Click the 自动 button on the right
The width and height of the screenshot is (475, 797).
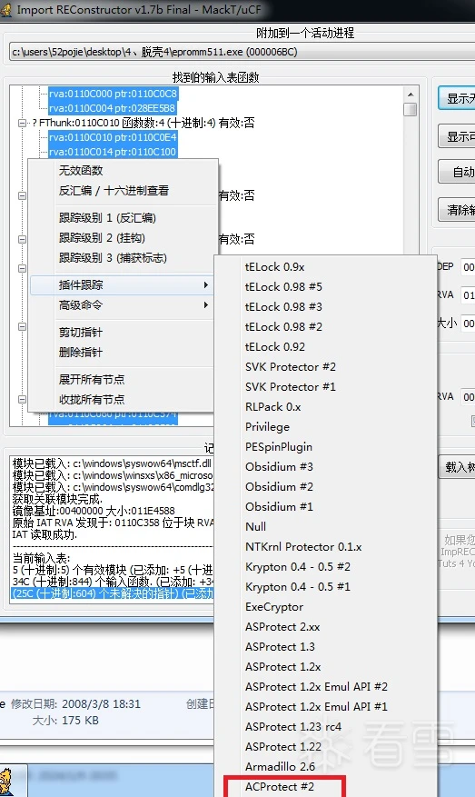point(457,173)
